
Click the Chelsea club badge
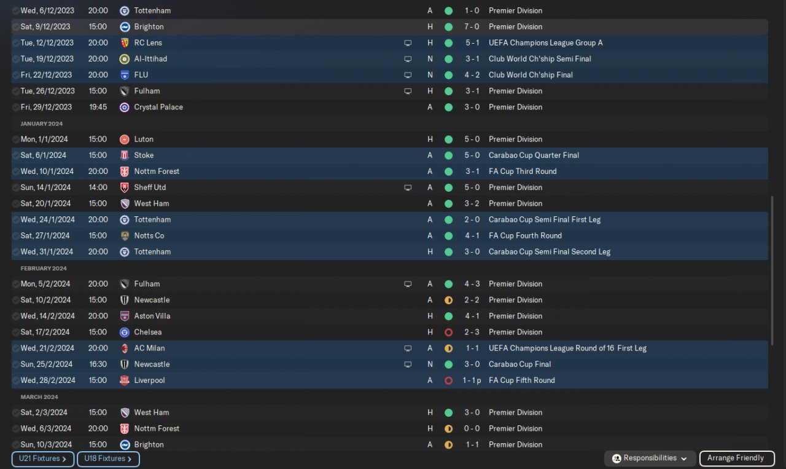[124, 333]
